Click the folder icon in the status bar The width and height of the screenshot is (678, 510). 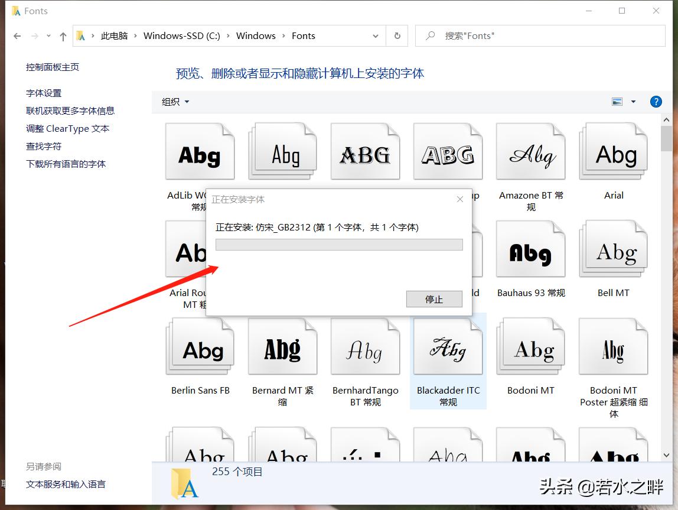(x=184, y=483)
